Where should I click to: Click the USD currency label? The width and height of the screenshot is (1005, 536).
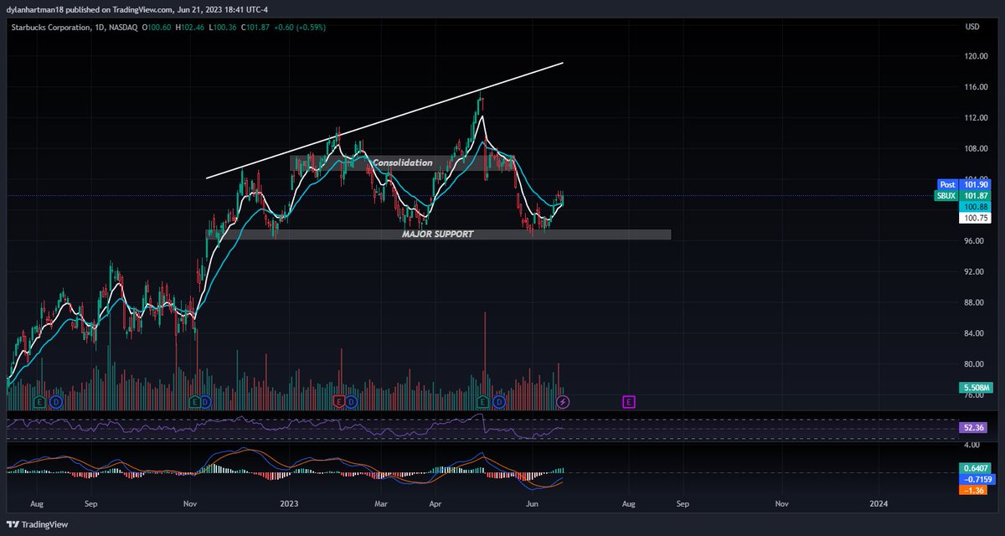click(x=972, y=27)
